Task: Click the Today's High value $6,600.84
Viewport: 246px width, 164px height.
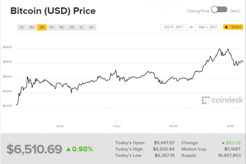Action: point(164,149)
